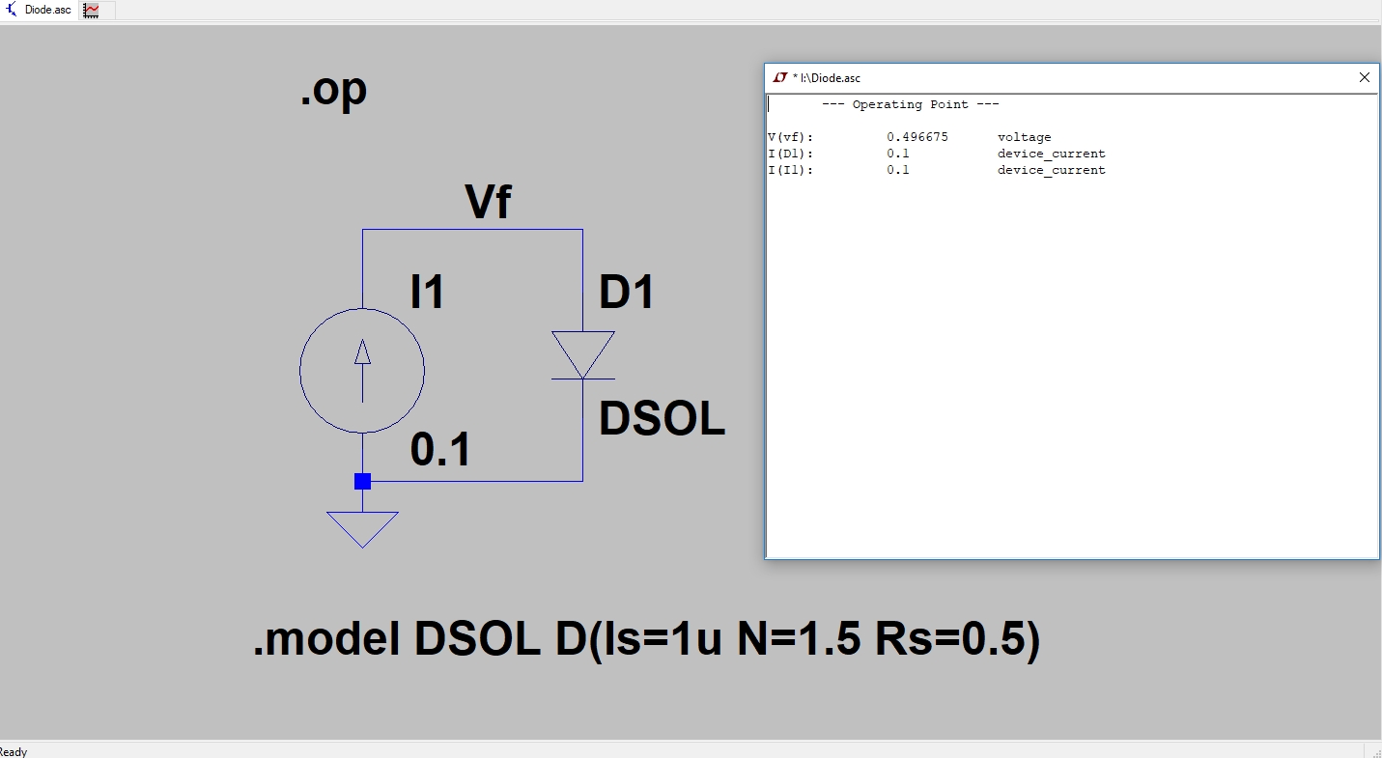Select the .op simulation directive
1382x758 pixels.
click(x=333, y=91)
